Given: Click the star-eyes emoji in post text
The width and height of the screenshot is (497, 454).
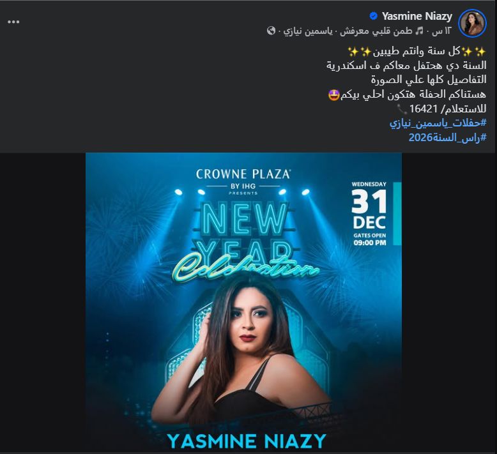Looking at the screenshot, I should tap(333, 95).
